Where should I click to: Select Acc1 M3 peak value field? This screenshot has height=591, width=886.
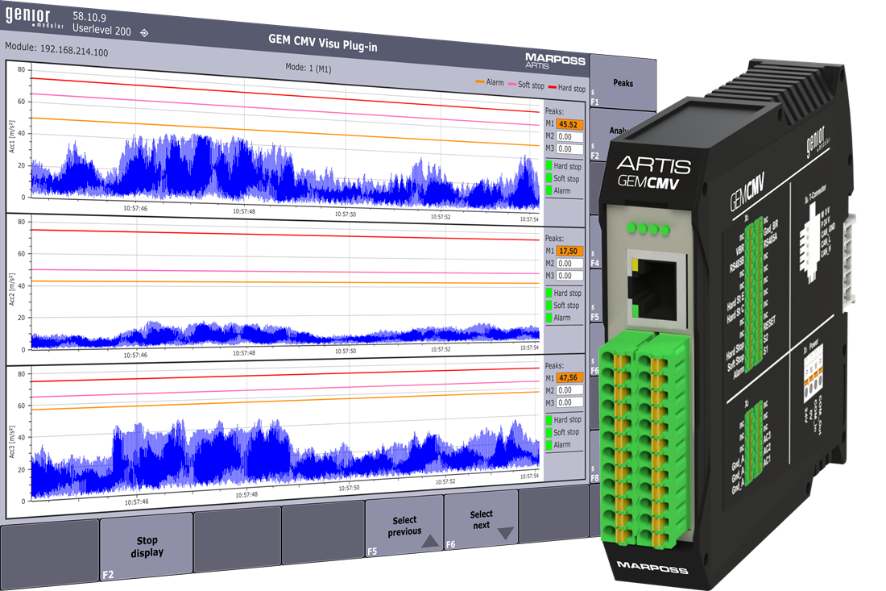(569, 148)
